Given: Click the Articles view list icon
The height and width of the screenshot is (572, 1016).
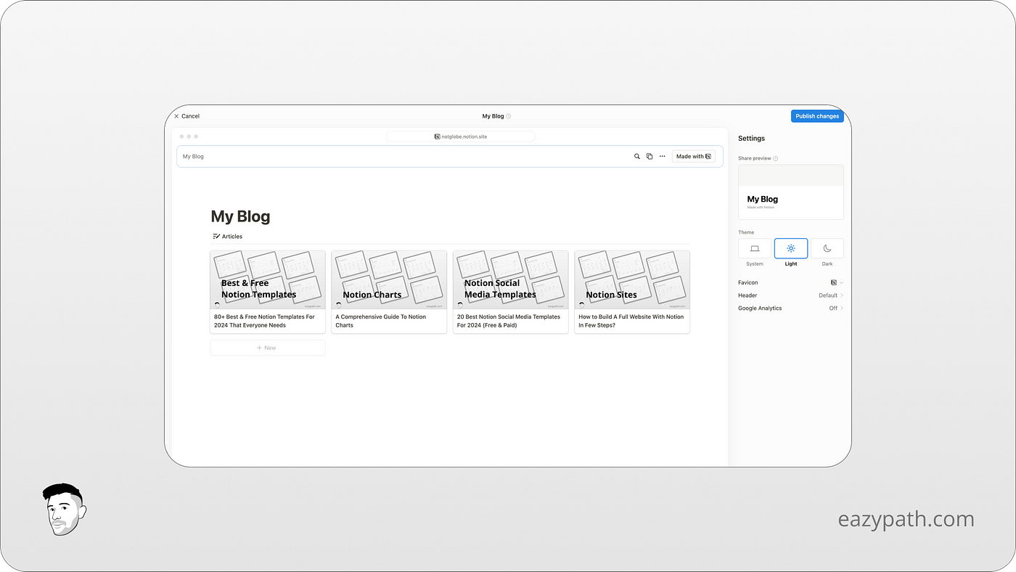Looking at the screenshot, I should pos(216,237).
